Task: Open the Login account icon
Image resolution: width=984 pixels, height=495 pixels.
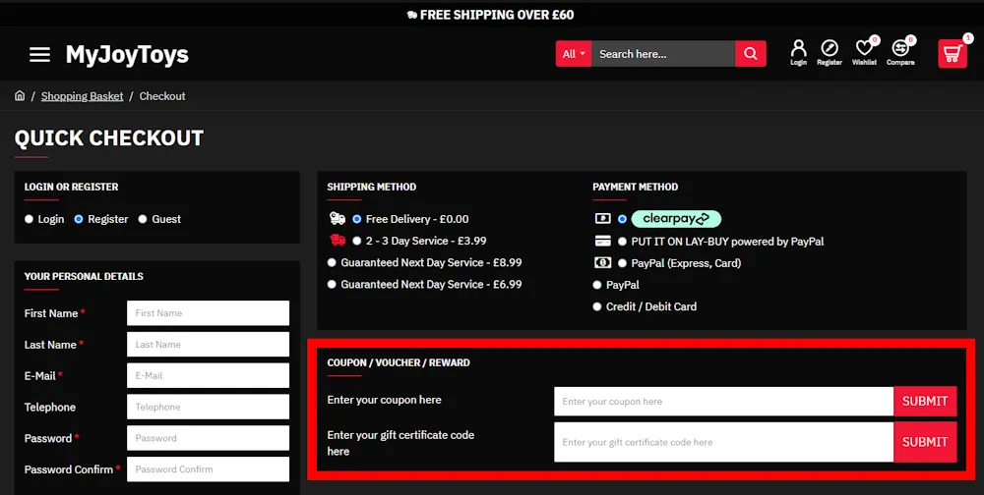Action: click(x=798, y=53)
